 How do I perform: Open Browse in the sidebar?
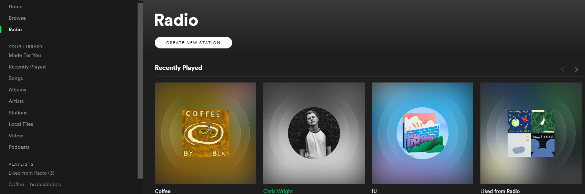pos(17,18)
